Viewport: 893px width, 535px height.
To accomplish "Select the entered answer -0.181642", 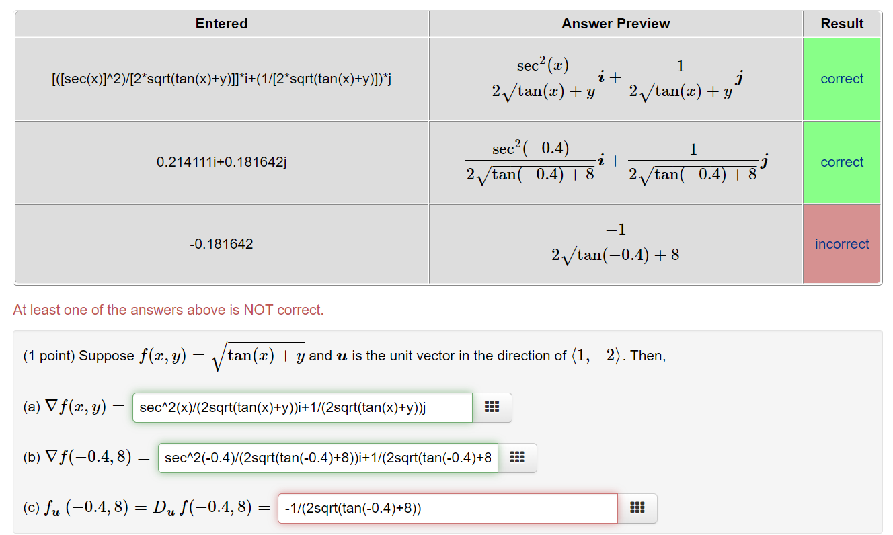I will (221, 243).
